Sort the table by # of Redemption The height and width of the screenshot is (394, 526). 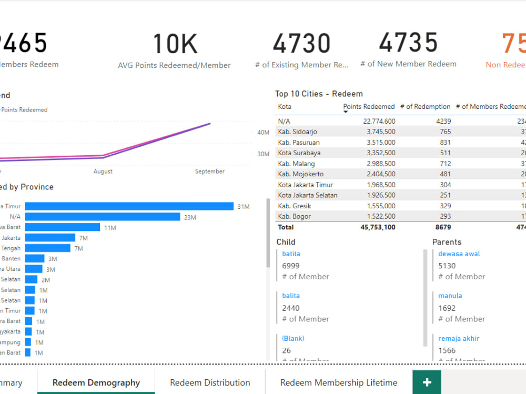pos(425,107)
